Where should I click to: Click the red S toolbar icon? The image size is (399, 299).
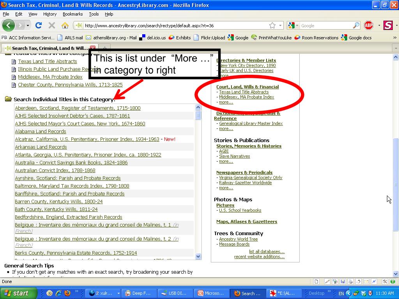tap(388, 25)
